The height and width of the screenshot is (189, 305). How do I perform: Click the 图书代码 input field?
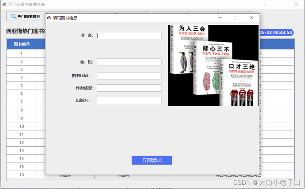tap(129, 76)
